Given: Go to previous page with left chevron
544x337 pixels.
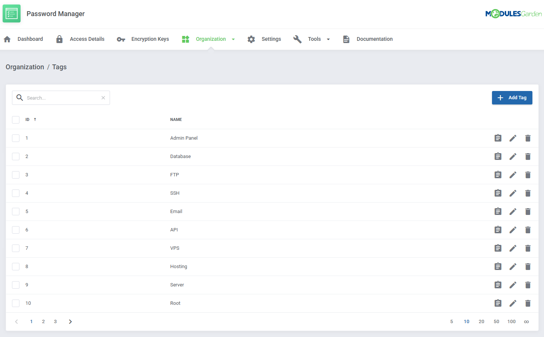Looking at the screenshot, I should click(16, 322).
